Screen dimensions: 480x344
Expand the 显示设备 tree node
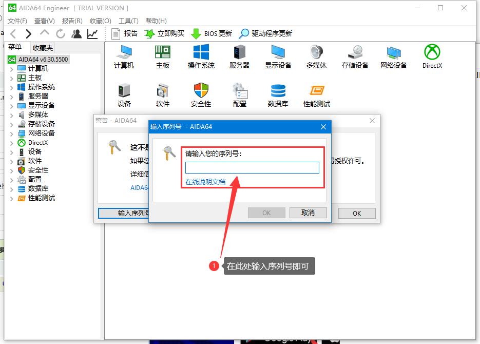(12, 106)
